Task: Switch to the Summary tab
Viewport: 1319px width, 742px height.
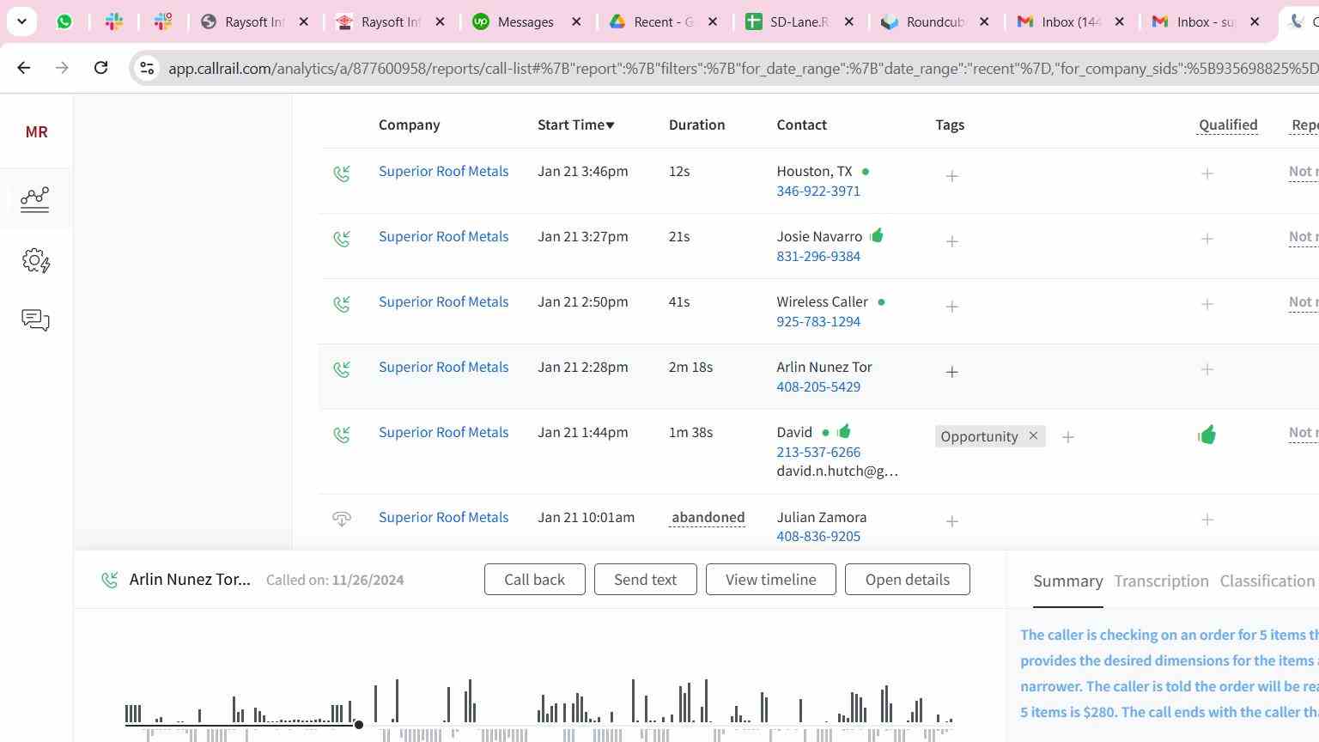Action: 1067,581
